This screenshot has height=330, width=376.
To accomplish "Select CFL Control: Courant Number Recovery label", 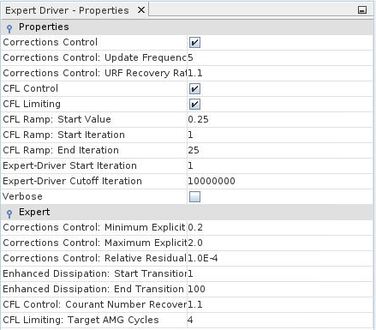I will click(x=94, y=304).
